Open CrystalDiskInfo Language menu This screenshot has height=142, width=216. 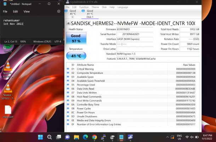point(123,7)
